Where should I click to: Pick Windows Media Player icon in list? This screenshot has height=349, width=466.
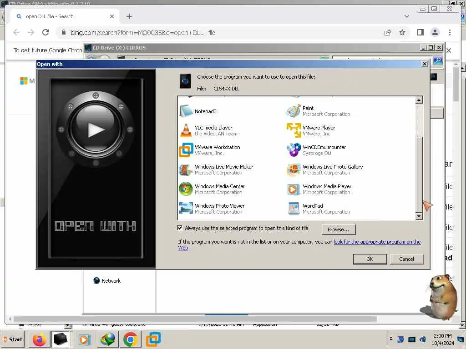click(294, 189)
